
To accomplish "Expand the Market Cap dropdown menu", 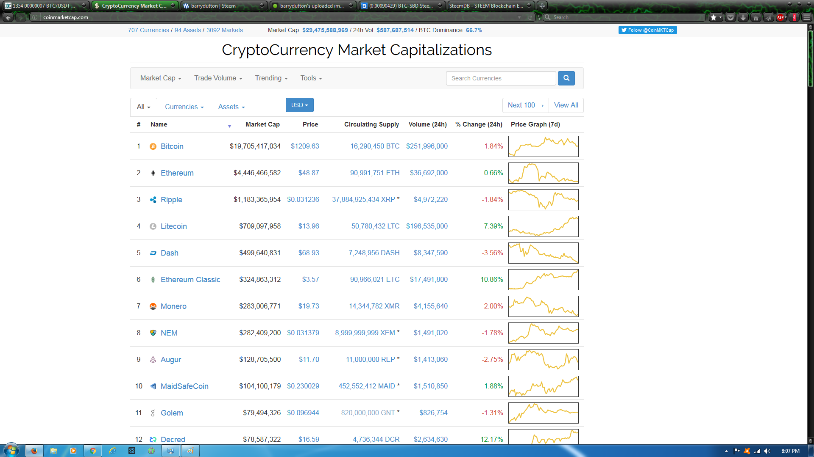I will tap(161, 78).
